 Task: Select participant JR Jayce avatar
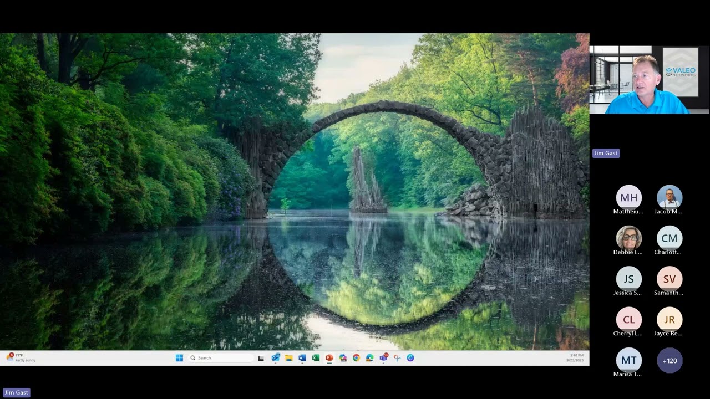pyautogui.click(x=670, y=320)
